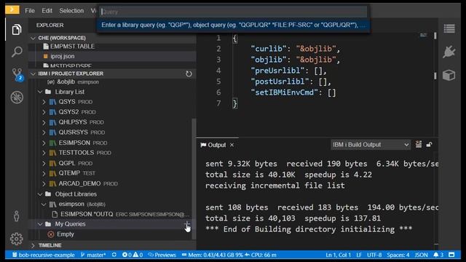
Task: Click Previews in the status bar
Action: click(x=162, y=255)
